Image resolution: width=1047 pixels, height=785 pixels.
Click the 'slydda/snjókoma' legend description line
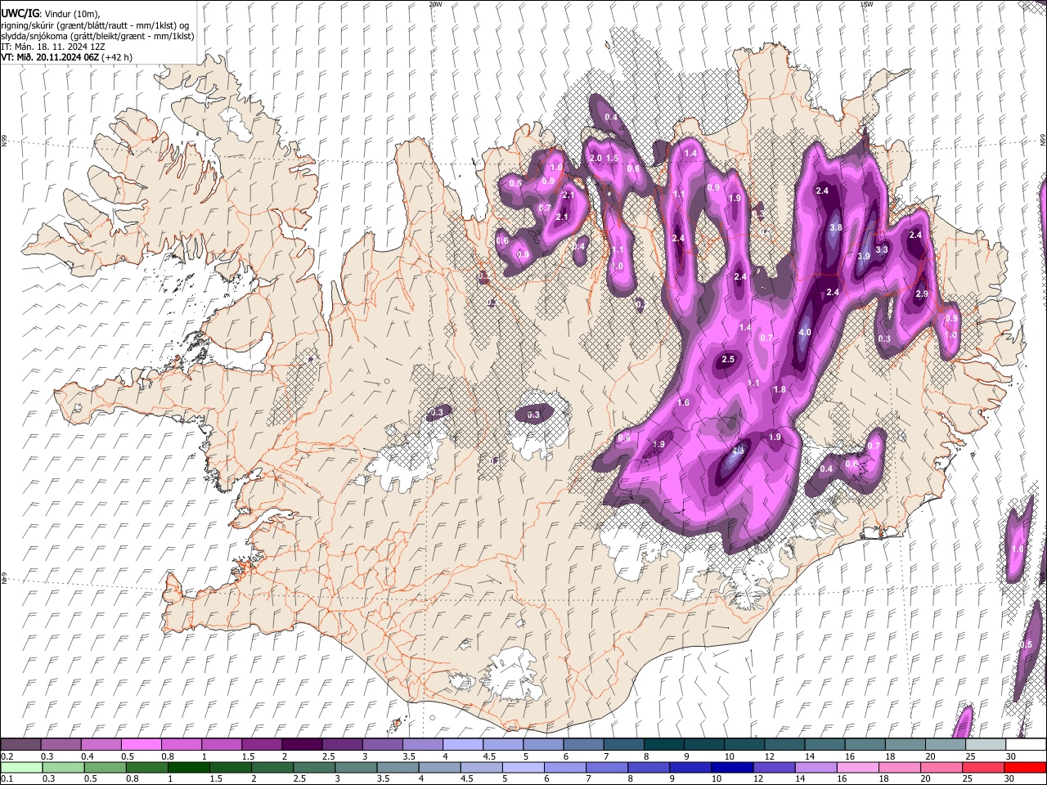[x=97, y=36]
